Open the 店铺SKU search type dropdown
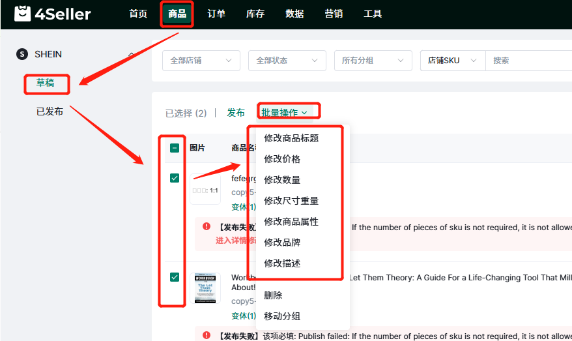 coord(452,61)
